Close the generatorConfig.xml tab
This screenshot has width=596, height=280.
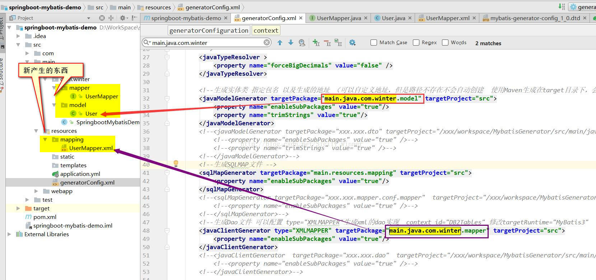click(x=301, y=18)
